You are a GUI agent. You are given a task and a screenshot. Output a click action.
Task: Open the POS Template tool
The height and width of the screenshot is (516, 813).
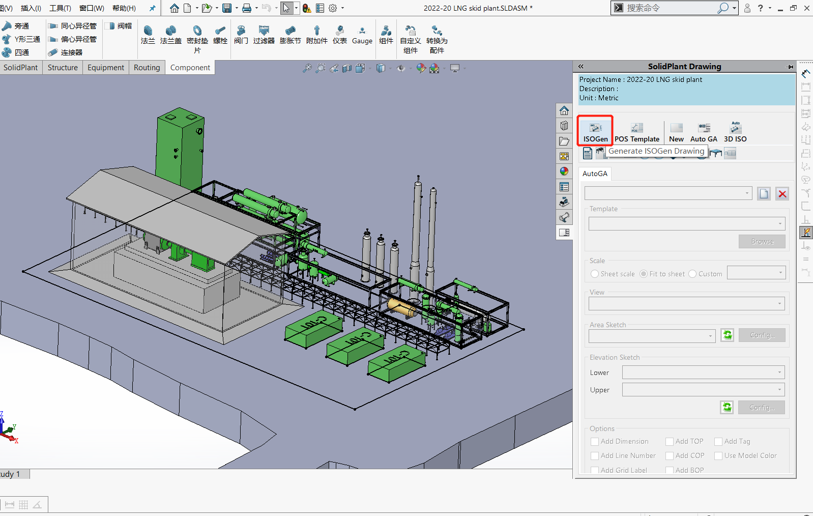(636, 132)
